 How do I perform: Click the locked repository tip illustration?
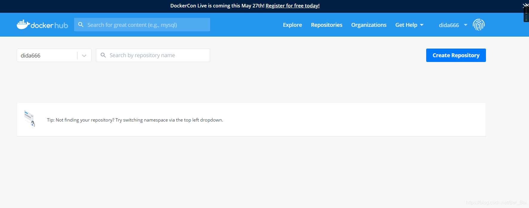click(30, 119)
